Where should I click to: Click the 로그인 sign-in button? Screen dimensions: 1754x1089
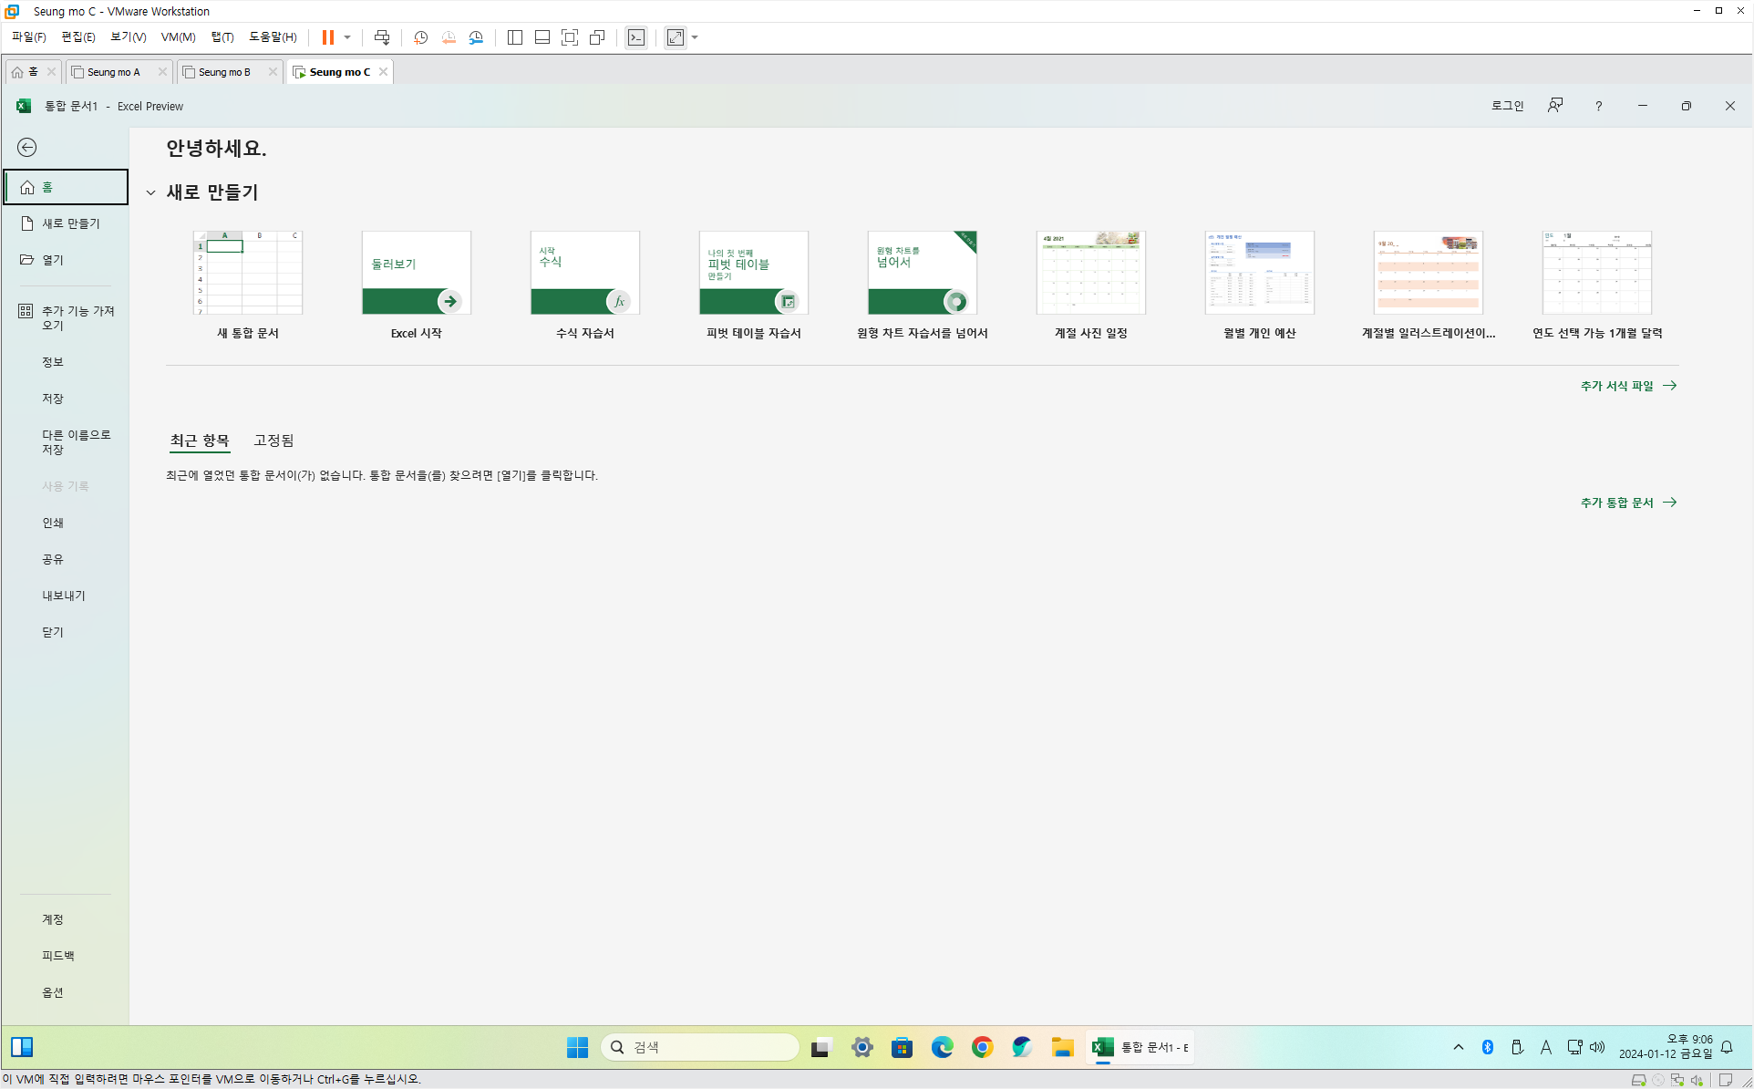pos(1507,106)
